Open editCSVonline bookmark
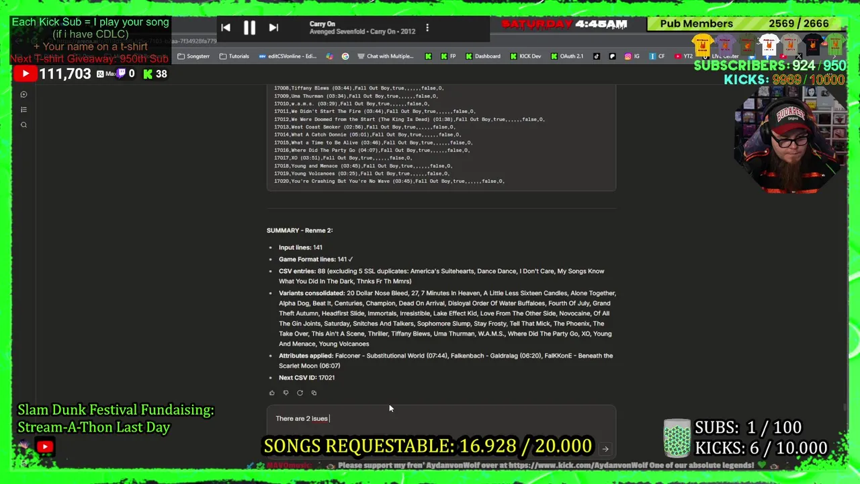Viewport: 860px width, 484px height. coord(288,56)
